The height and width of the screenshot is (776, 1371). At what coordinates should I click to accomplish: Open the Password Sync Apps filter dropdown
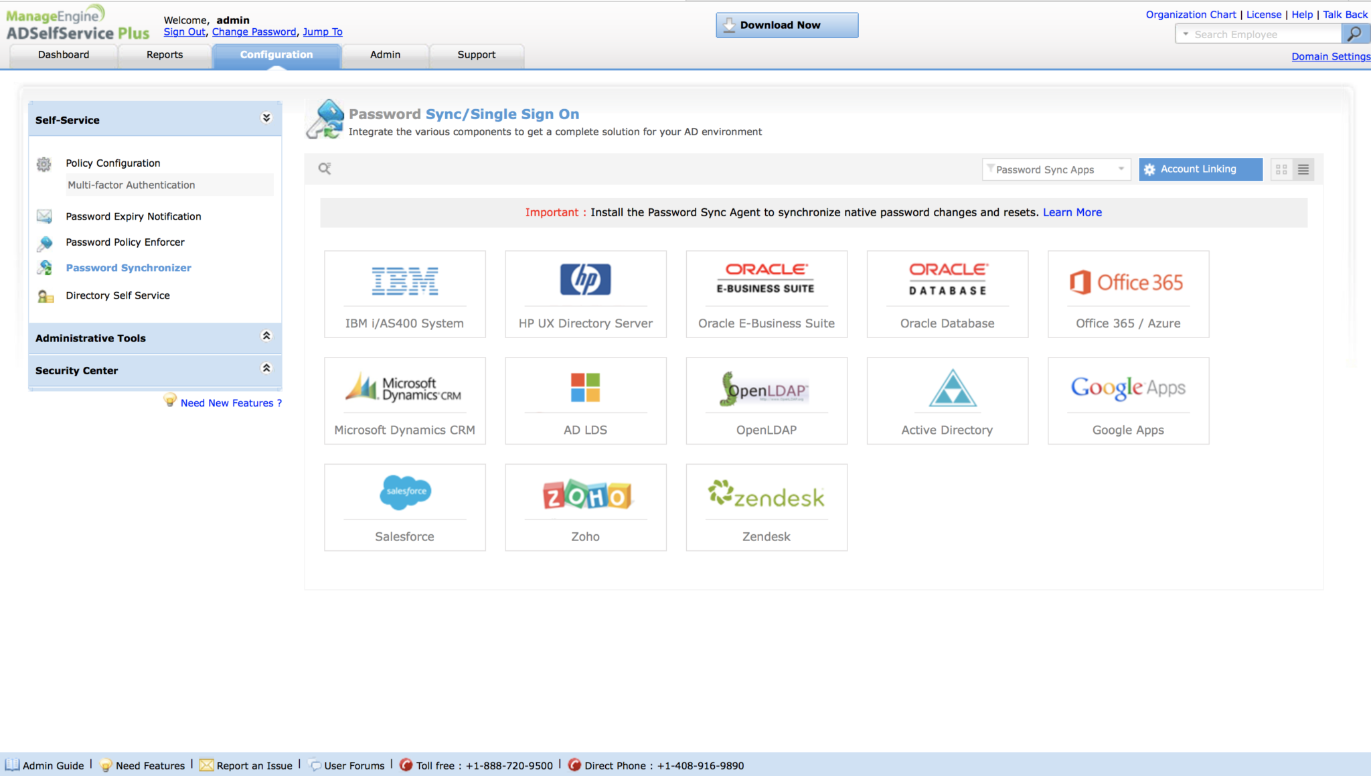[1056, 169]
